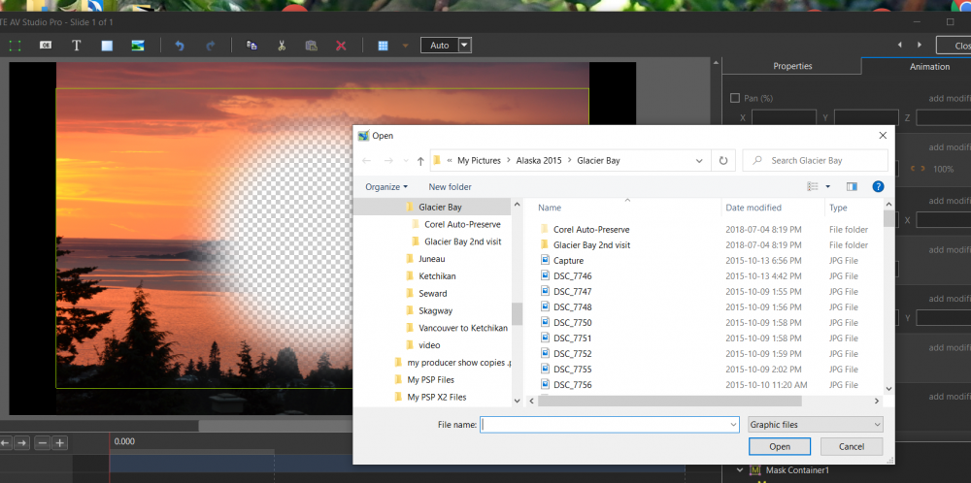This screenshot has width=971, height=483.
Task: Click the Cut scissors icon
Action: tap(282, 46)
